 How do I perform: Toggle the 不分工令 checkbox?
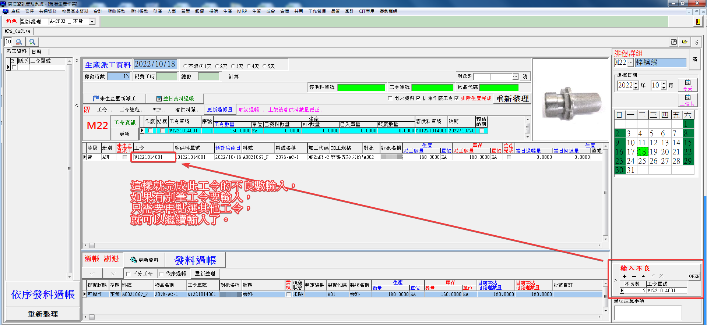point(128,274)
